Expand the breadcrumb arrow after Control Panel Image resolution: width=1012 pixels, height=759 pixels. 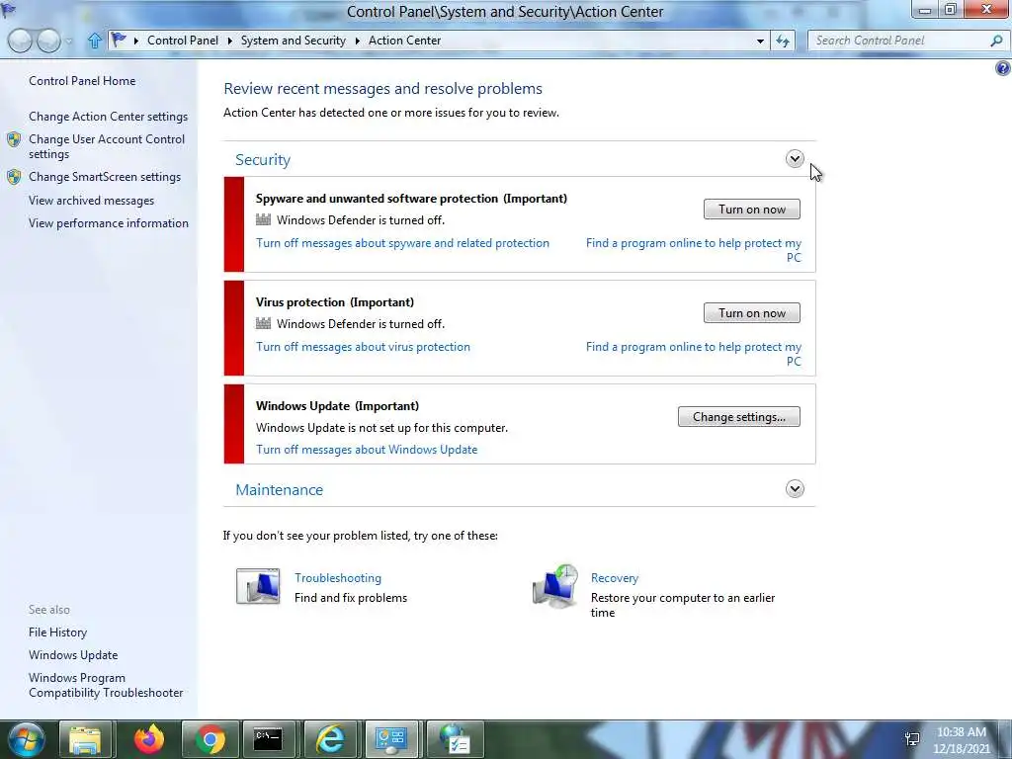coord(229,41)
